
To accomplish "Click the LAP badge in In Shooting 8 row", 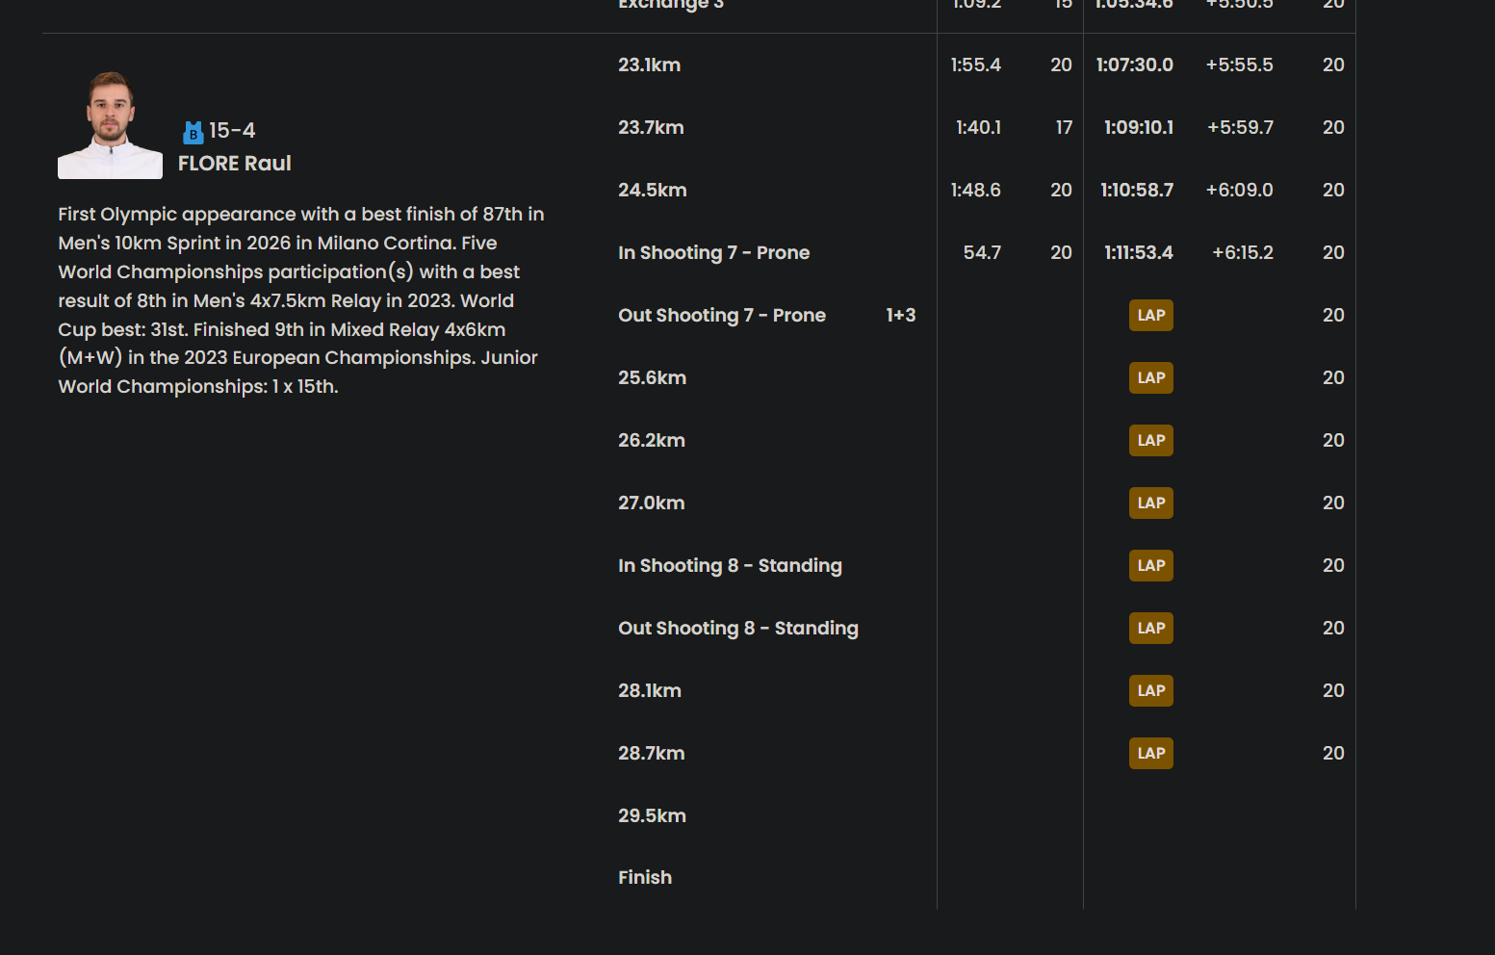I will [1151, 566].
